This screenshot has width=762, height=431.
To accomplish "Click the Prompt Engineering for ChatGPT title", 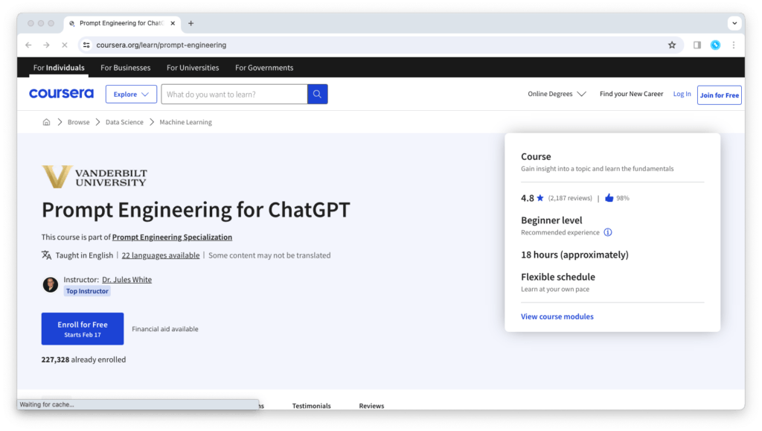I will click(196, 210).
